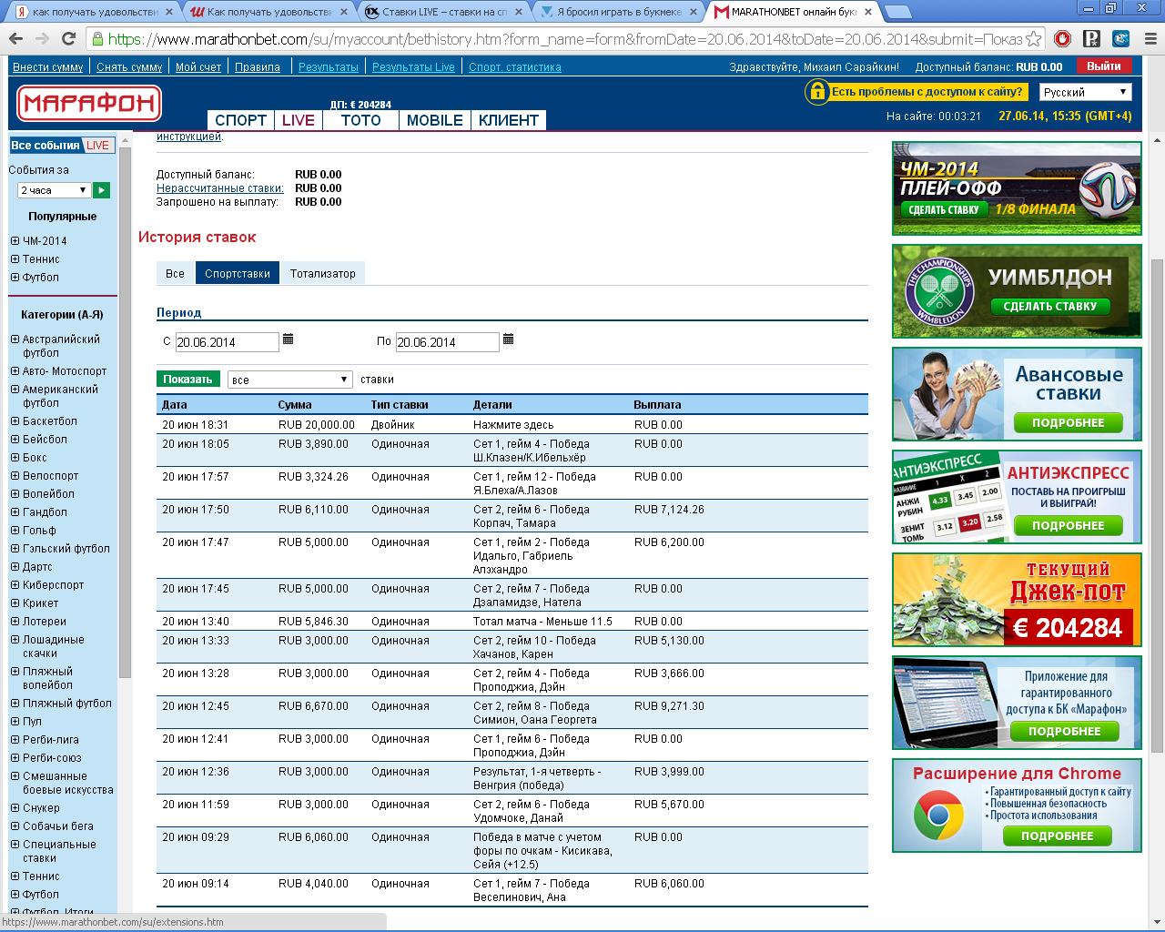Image resolution: width=1165 pixels, height=932 pixels.
Task: Expand the Баскетбол category
Action: (15, 421)
